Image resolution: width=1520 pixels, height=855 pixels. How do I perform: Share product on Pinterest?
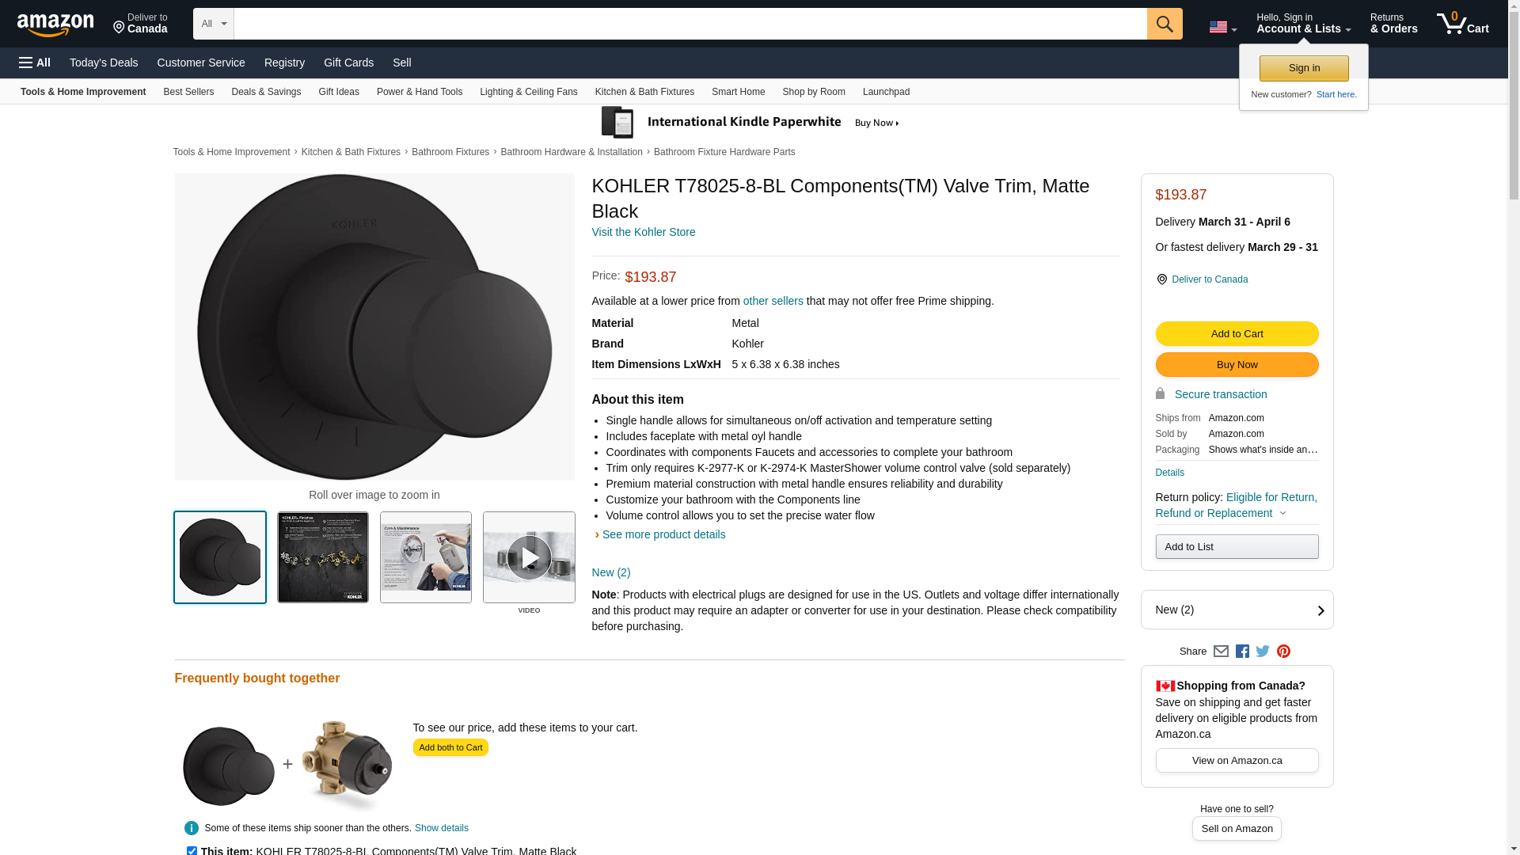click(x=1283, y=652)
